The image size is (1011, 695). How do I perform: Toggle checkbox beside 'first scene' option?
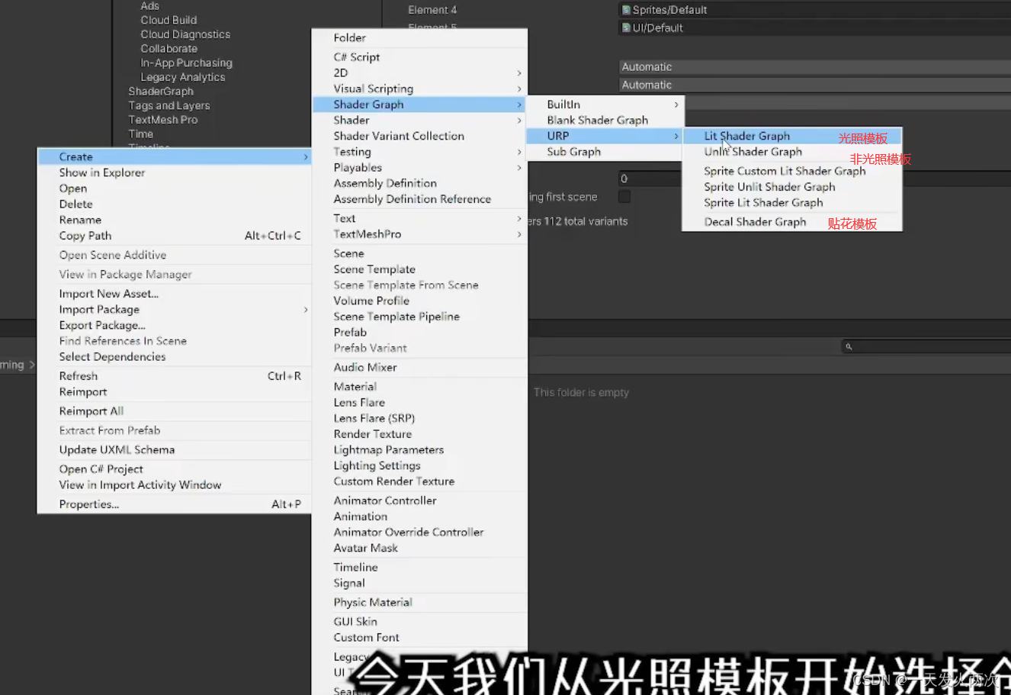coord(624,197)
